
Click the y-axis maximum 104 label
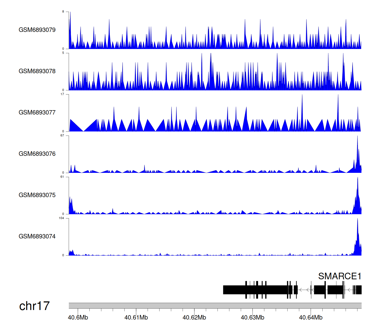[61, 218]
